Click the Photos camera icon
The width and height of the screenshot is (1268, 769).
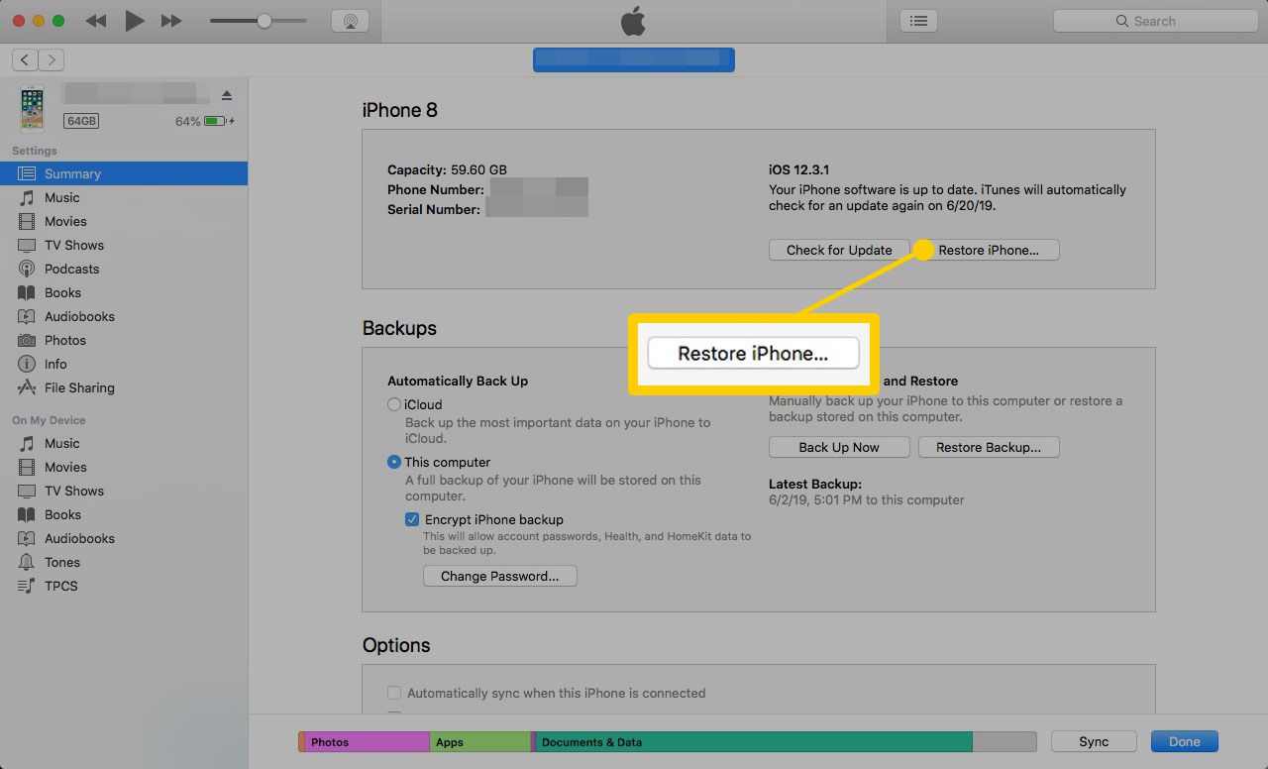point(27,340)
